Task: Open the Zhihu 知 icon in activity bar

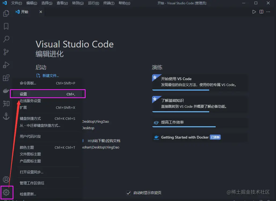Action: tap(6, 103)
